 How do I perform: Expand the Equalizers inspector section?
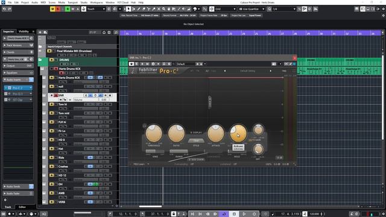click(17, 73)
